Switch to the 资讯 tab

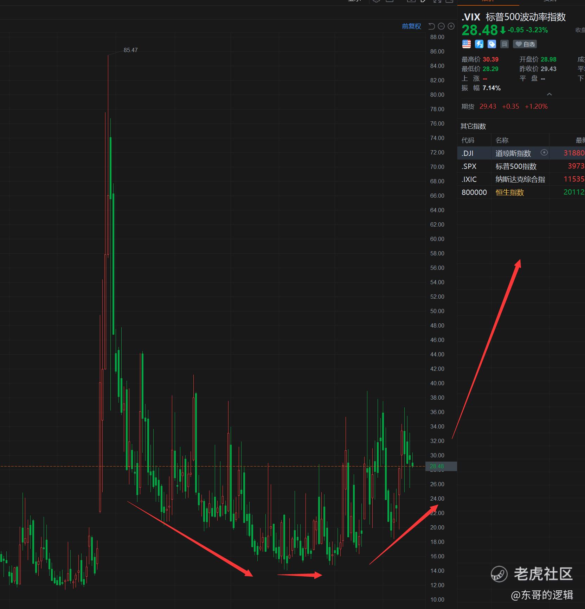[550, 1]
